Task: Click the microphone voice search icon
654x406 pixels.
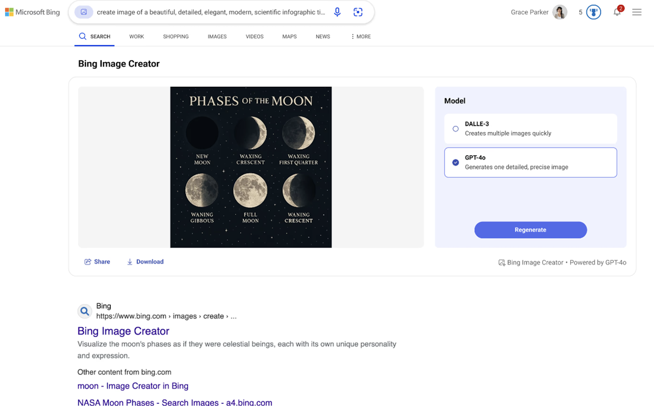Action: pyautogui.click(x=337, y=12)
